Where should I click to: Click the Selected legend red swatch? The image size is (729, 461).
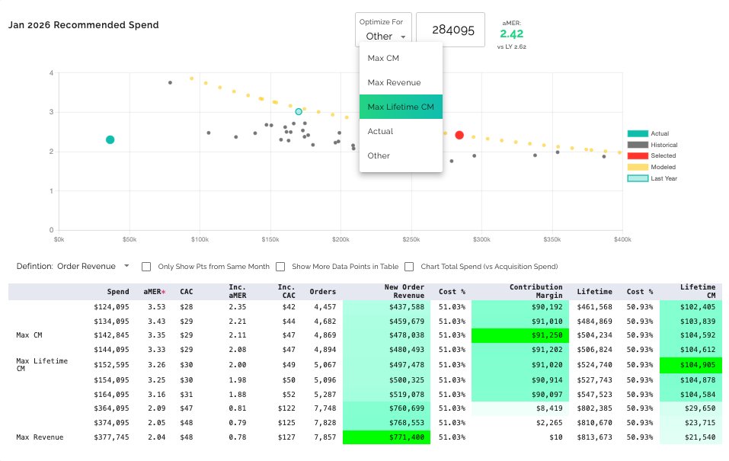[638, 156]
